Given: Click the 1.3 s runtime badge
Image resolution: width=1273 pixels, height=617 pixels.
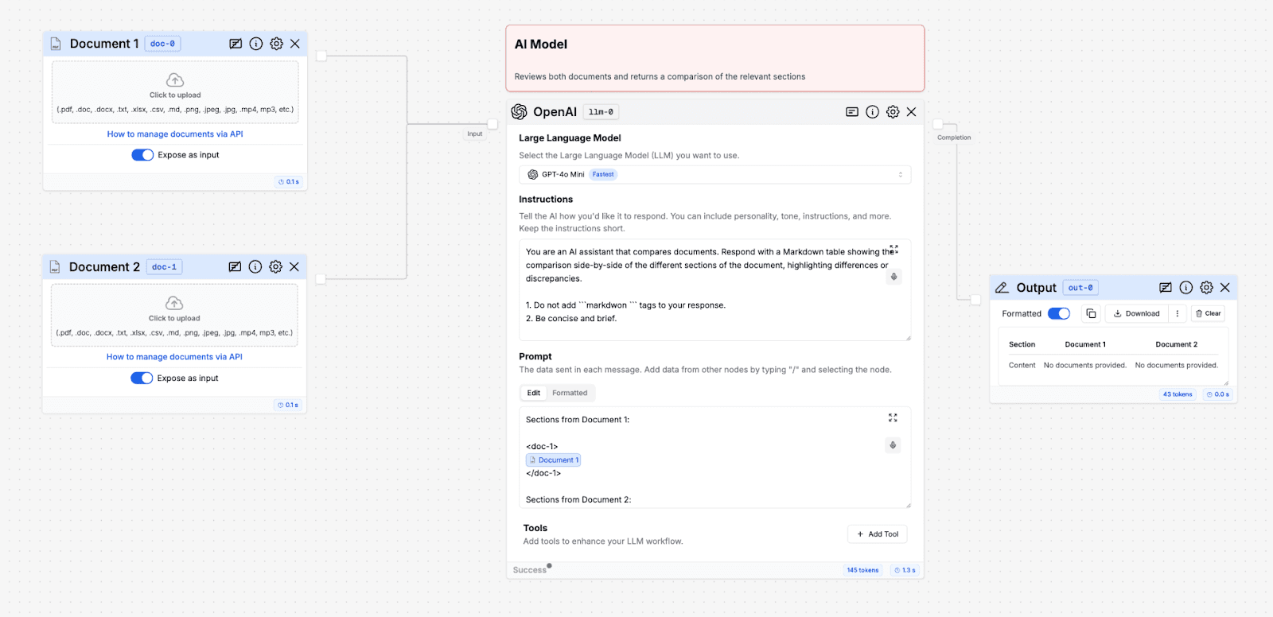Looking at the screenshot, I should pyautogui.click(x=905, y=570).
